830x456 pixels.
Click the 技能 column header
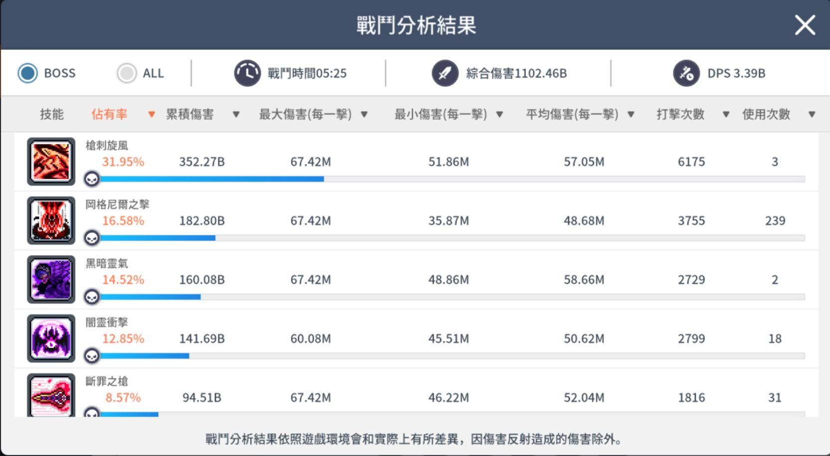pos(52,114)
